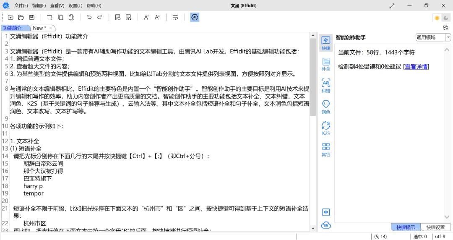The height and width of the screenshot is (240, 453).
Task: Click the paste toolbar icon
Action: [x=71, y=17]
